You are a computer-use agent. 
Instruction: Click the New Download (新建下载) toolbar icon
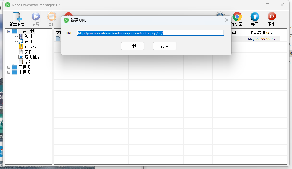[x=17, y=19]
